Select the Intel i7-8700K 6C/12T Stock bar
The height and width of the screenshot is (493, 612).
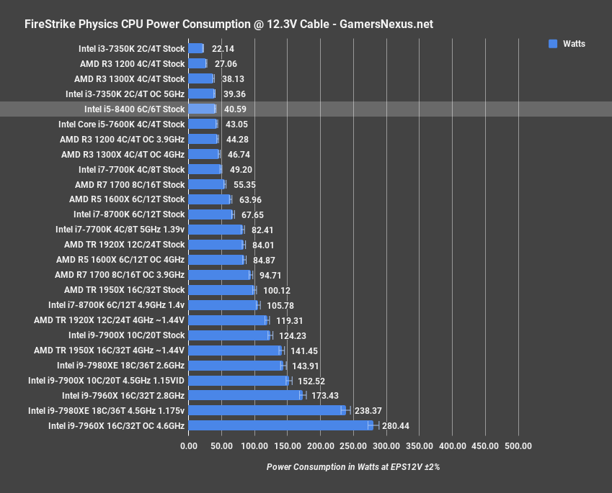click(x=210, y=214)
